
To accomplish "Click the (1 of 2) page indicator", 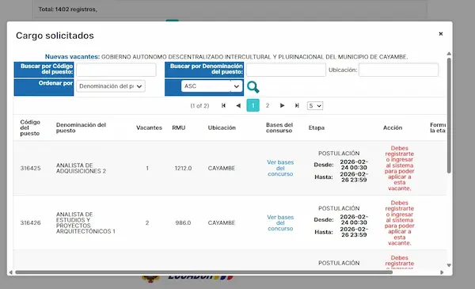I will pos(199,106).
